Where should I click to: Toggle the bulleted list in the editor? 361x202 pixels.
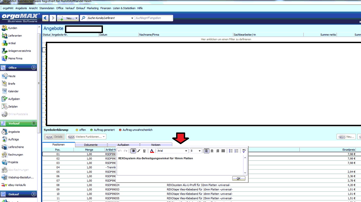[x=231, y=151]
